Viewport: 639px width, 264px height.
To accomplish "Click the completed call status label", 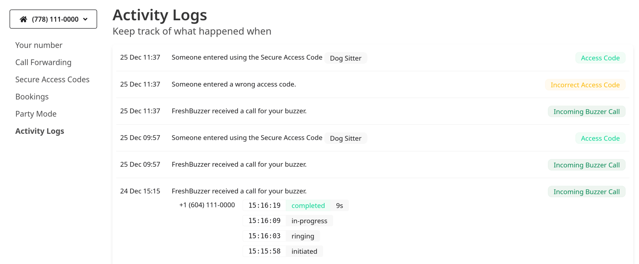I will [x=308, y=206].
